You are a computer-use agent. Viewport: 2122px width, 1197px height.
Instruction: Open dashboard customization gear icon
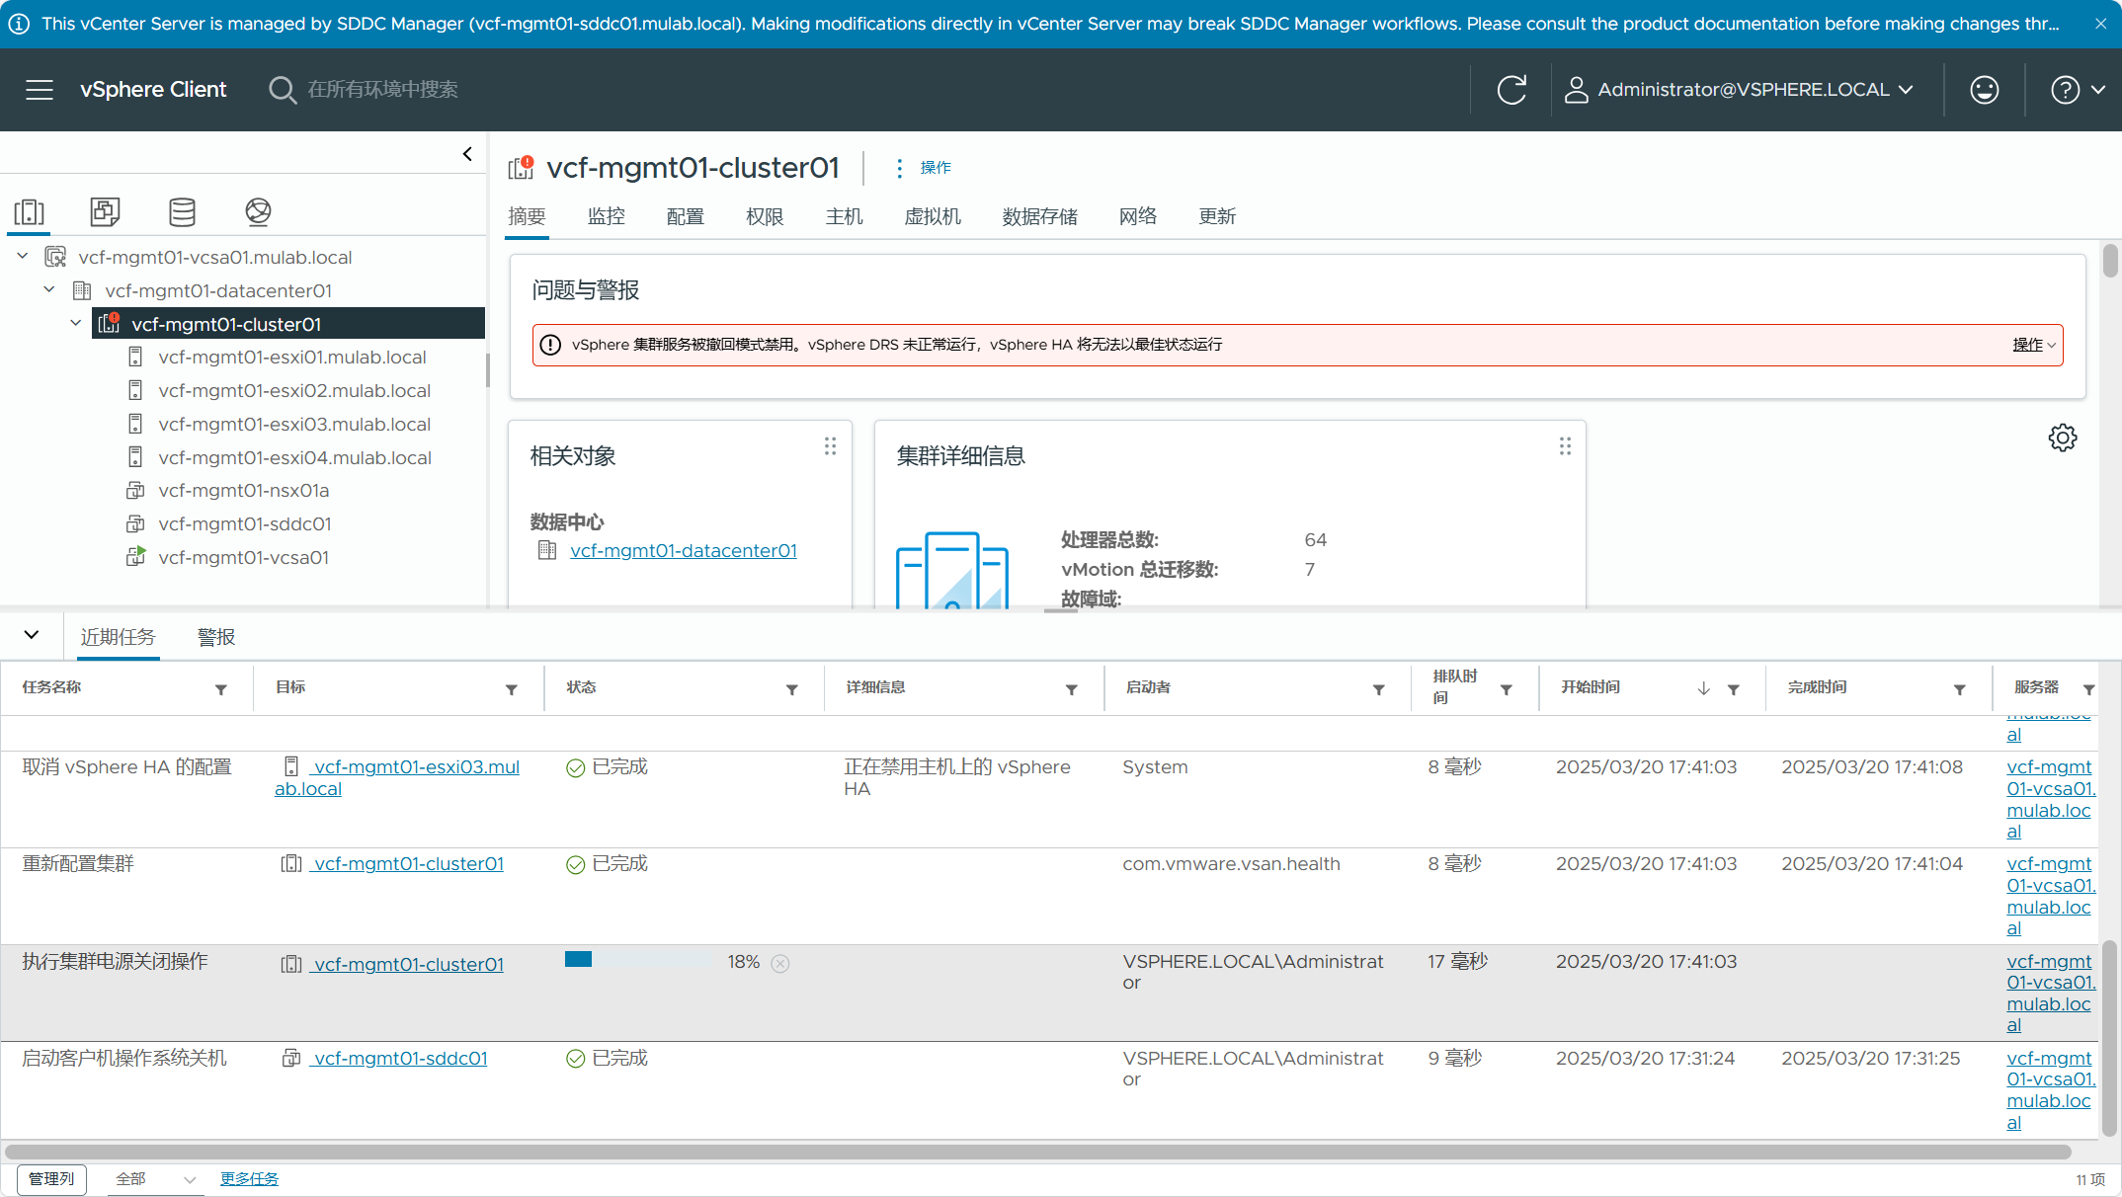(2062, 438)
